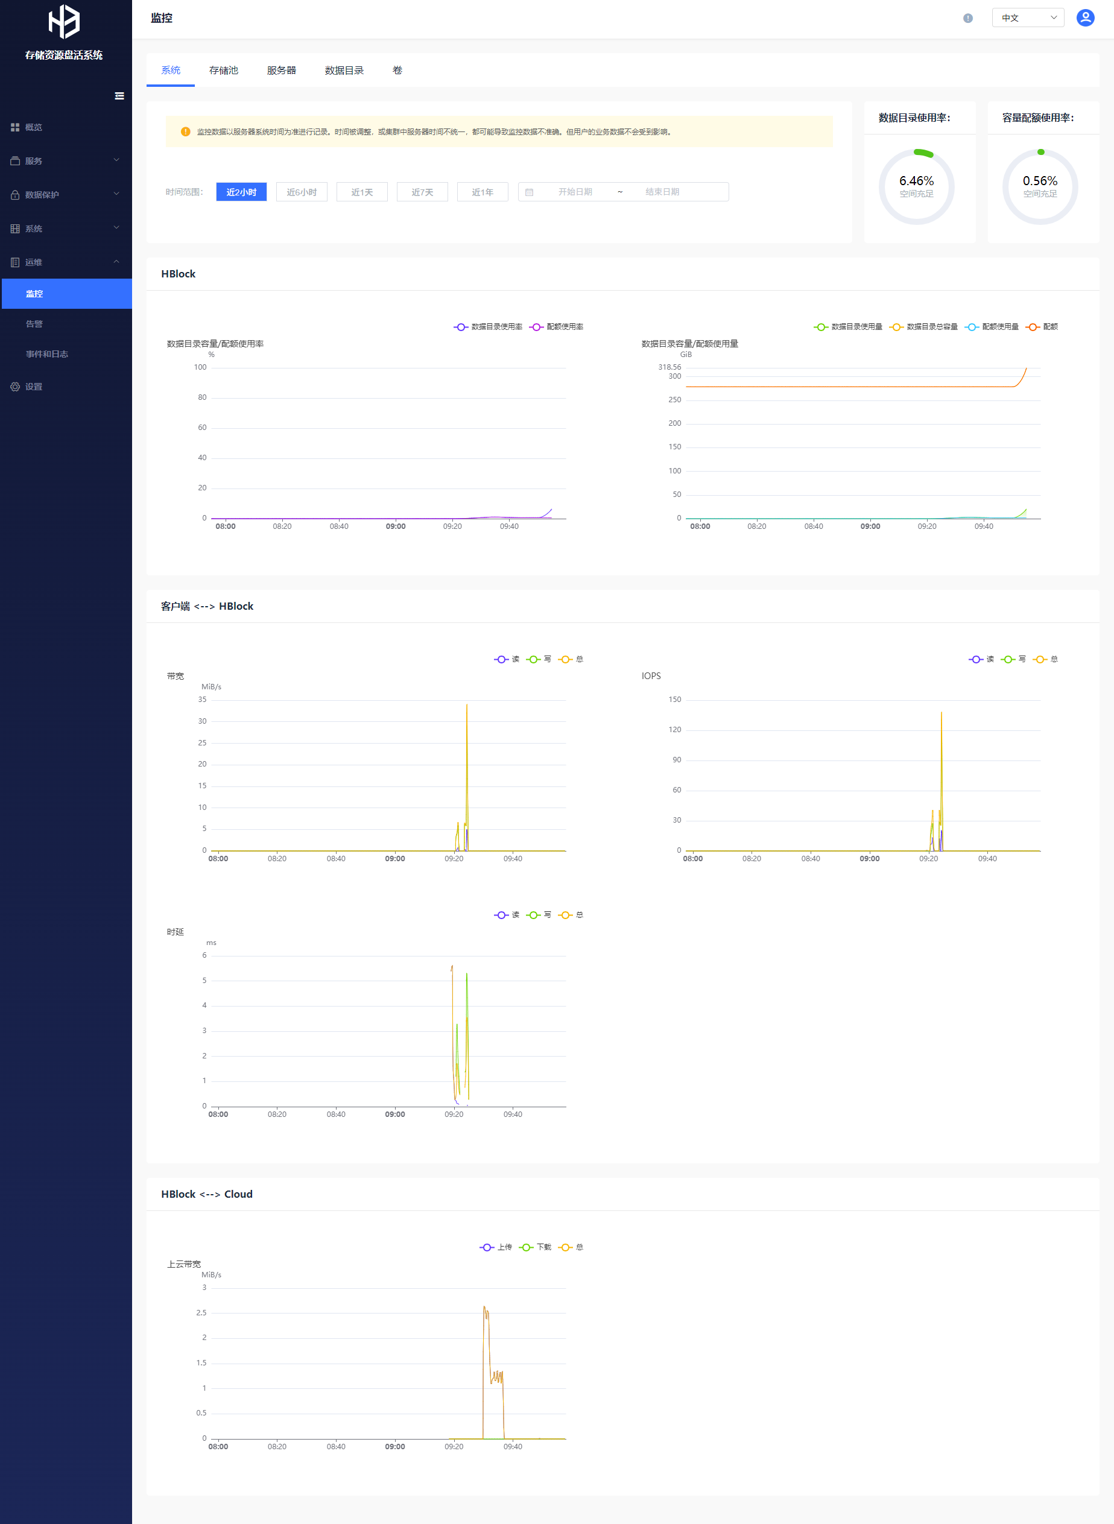Click calendar icon in date range picker
The image size is (1114, 1524).
point(530,192)
